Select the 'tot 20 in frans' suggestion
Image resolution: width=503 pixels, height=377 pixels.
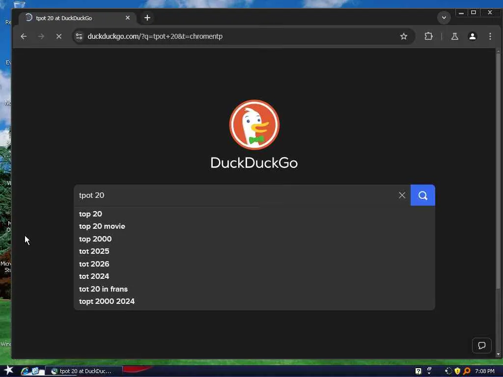click(x=254, y=289)
